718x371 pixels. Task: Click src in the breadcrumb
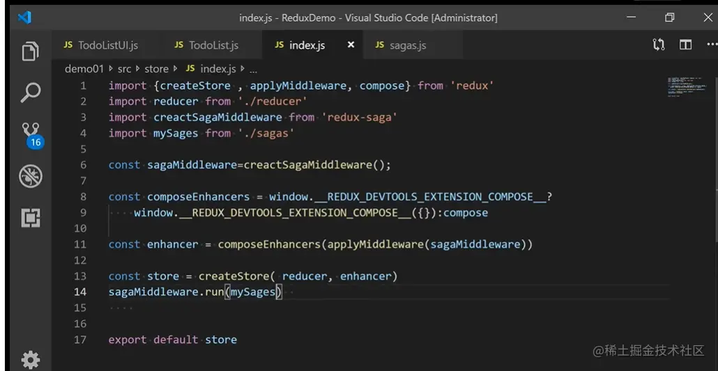tap(124, 69)
